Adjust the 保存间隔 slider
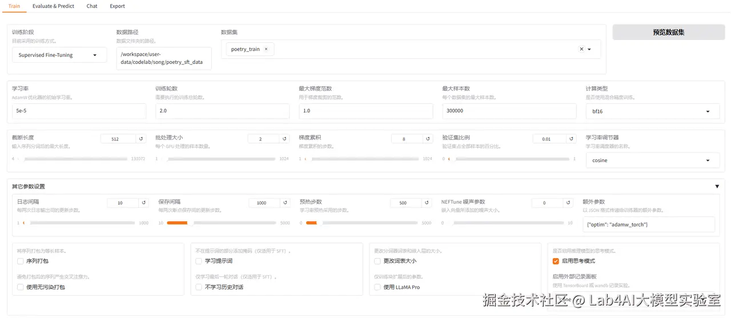 [222, 223]
